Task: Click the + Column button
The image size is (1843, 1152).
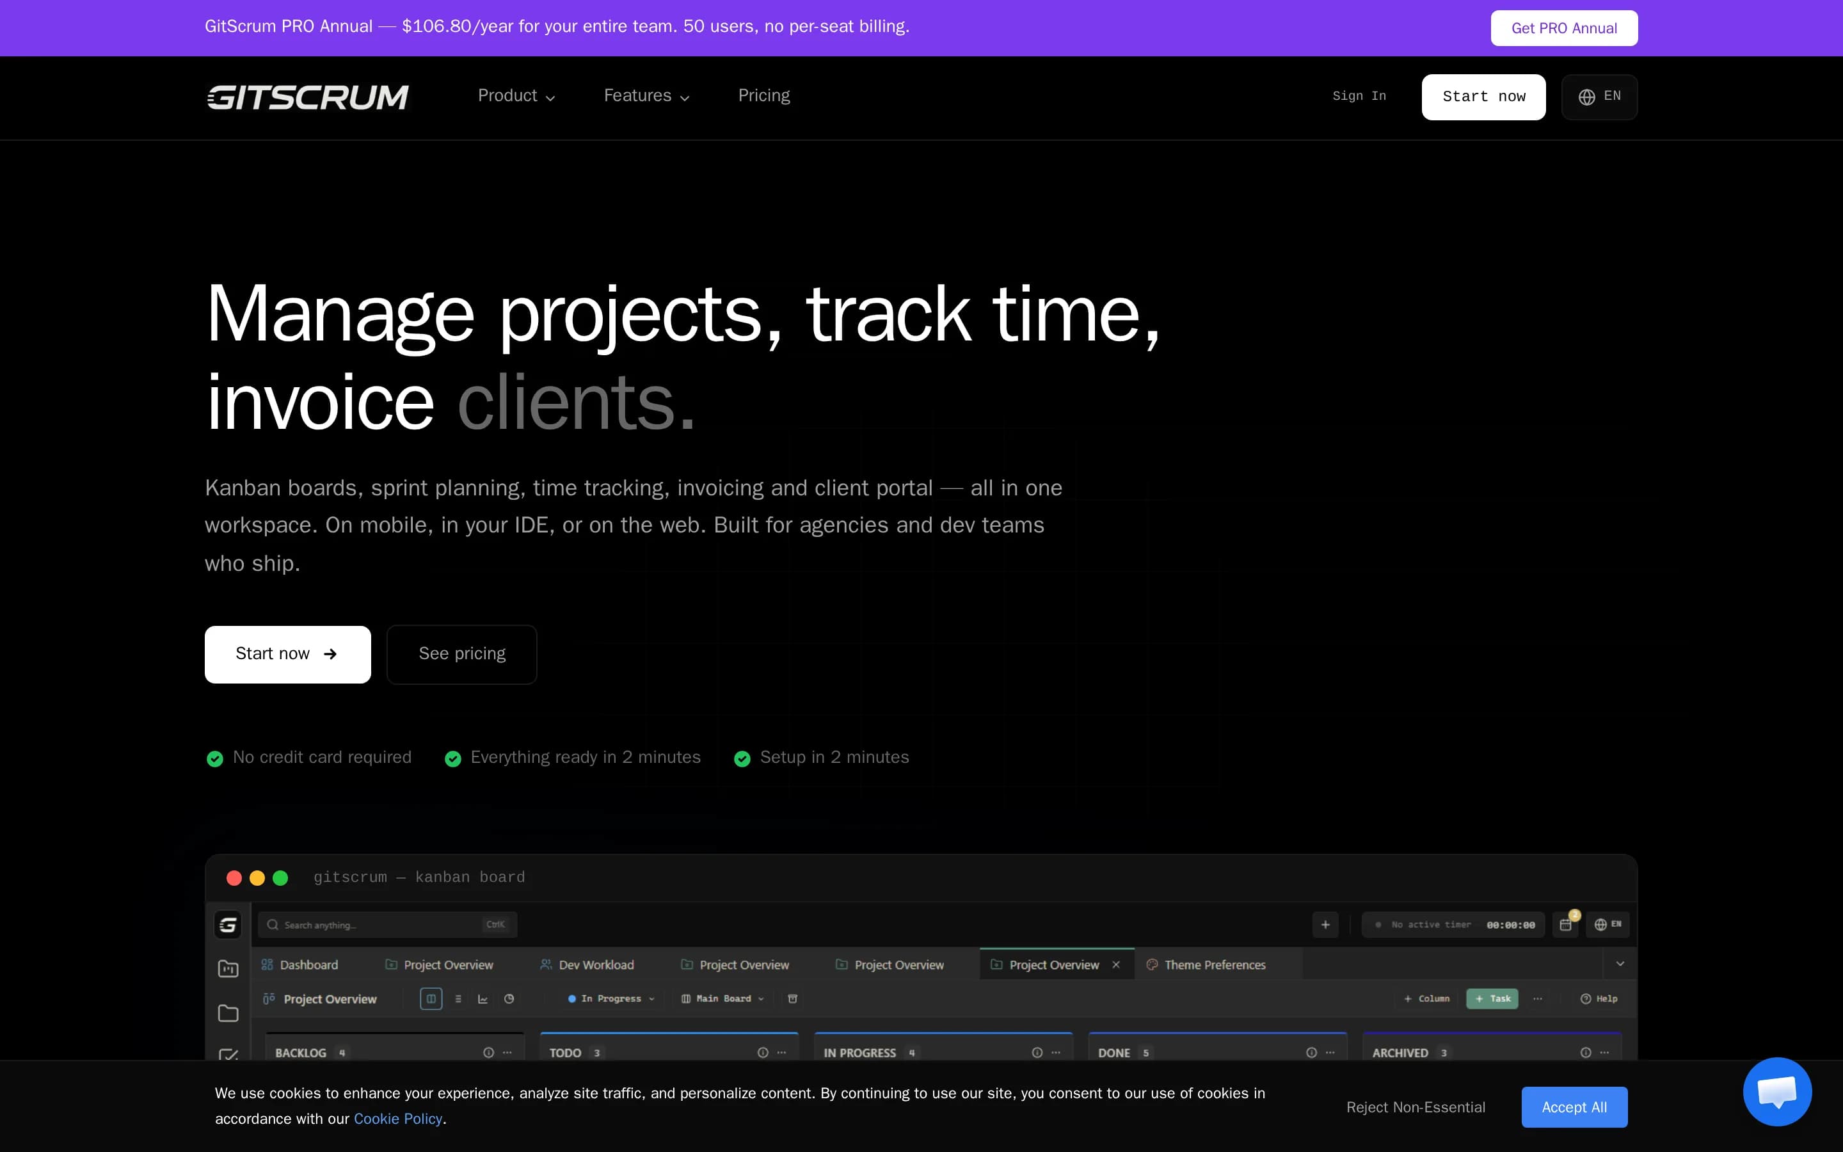Action: [x=1426, y=998]
